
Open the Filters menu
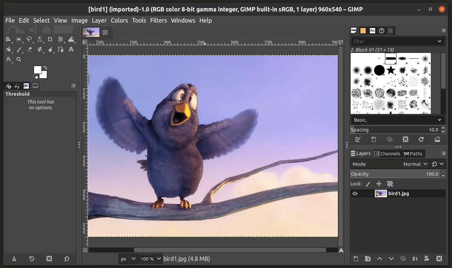tap(159, 21)
